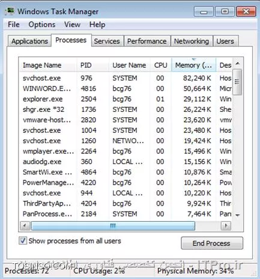This screenshot has width=260, height=279.
Task: Select the shgr.exe *32 process
Action: tap(126, 109)
